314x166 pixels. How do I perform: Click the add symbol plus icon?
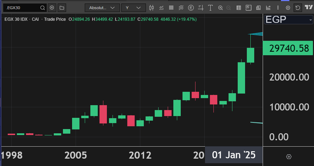coord(52,8)
